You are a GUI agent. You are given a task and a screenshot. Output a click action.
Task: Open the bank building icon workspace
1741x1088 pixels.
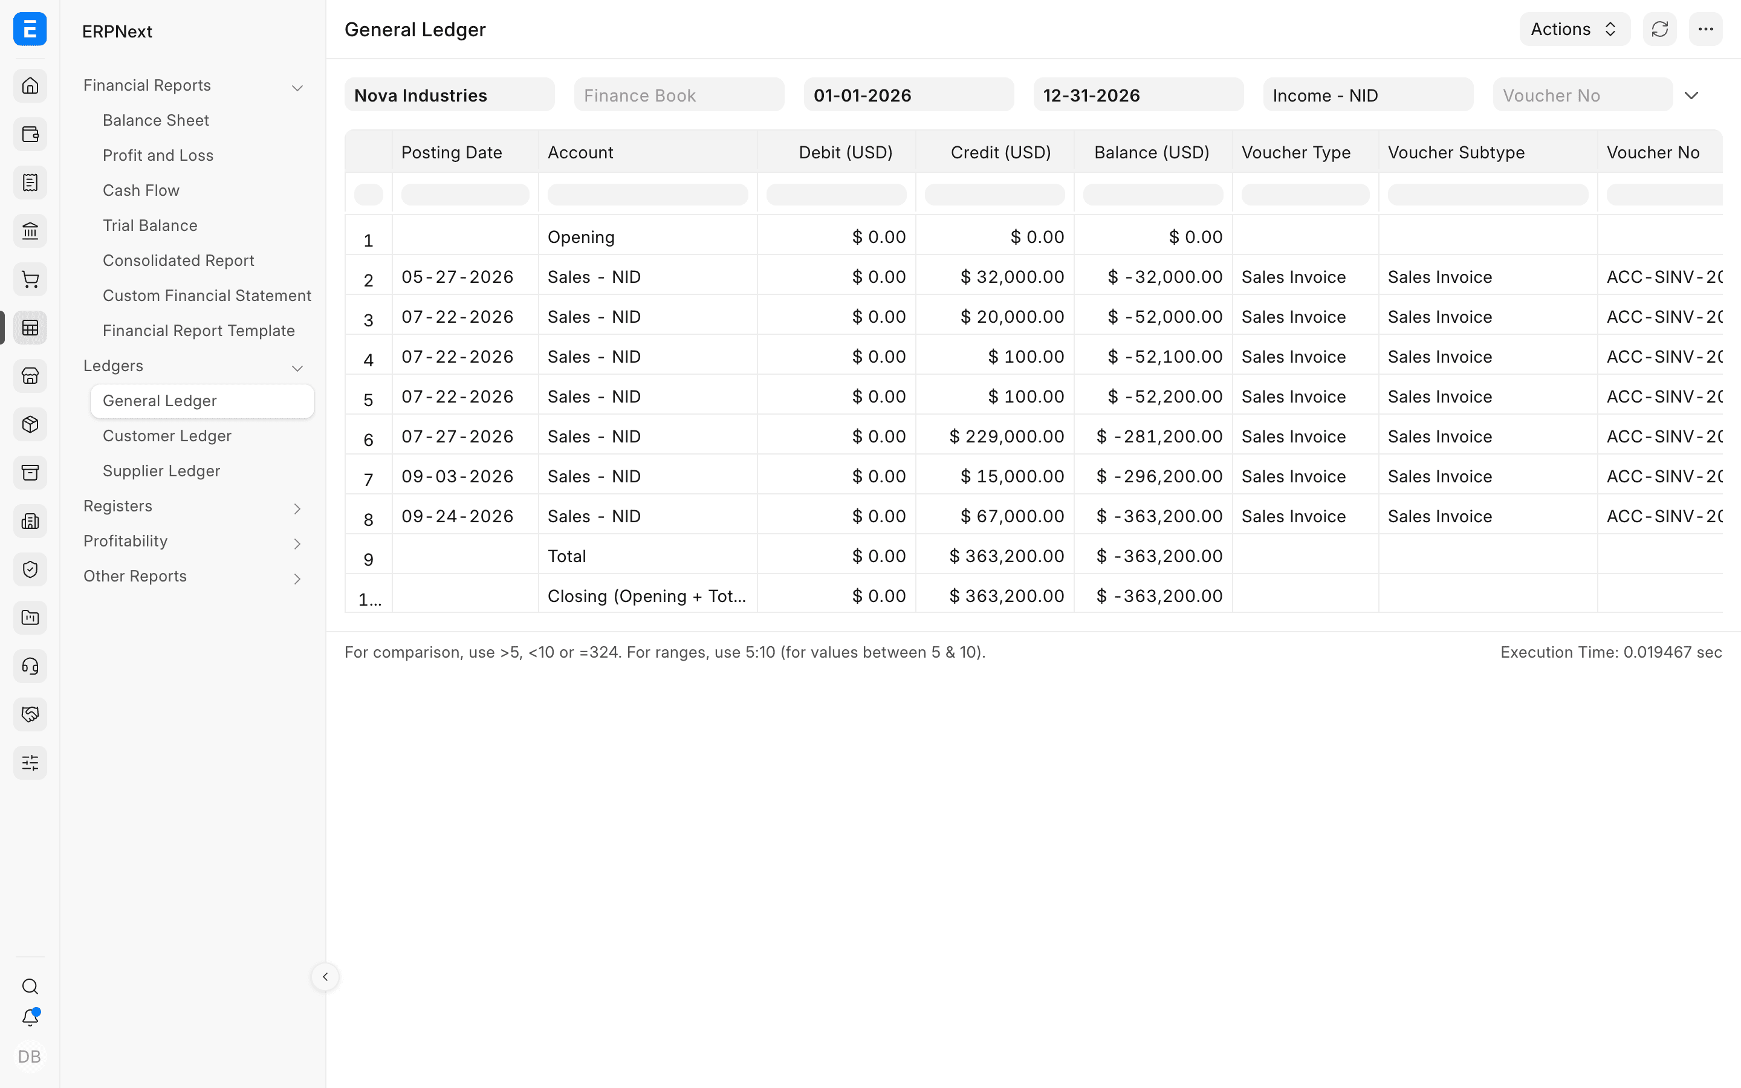[x=30, y=231]
